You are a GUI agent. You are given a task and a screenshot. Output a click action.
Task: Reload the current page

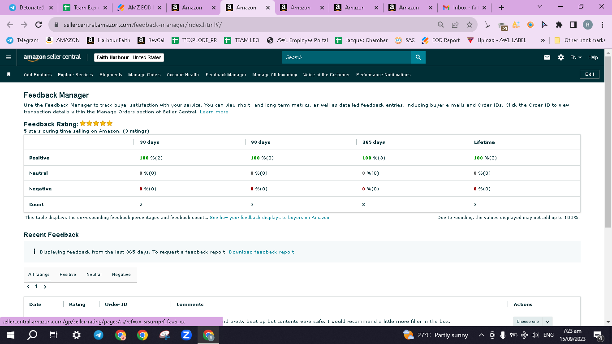point(39,25)
